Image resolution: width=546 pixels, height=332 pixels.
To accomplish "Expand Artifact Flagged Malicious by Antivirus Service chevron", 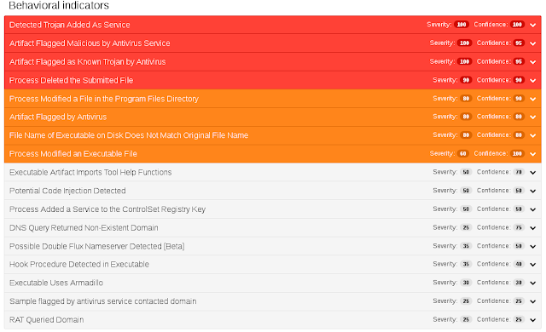I will [532, 43].
